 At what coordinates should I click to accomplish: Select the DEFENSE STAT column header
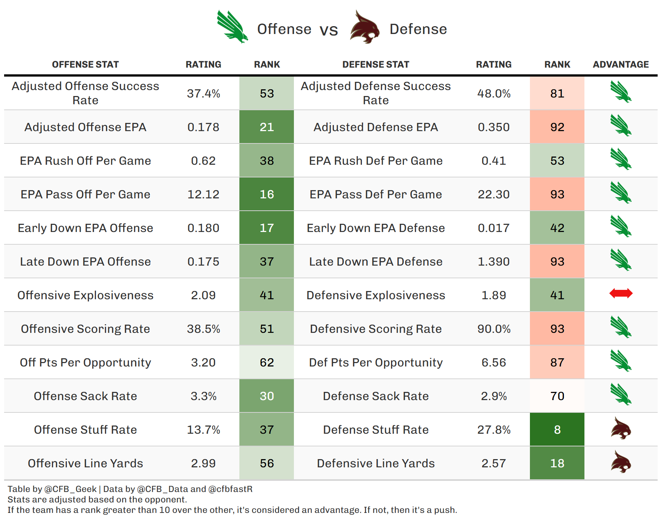point(376,65)
